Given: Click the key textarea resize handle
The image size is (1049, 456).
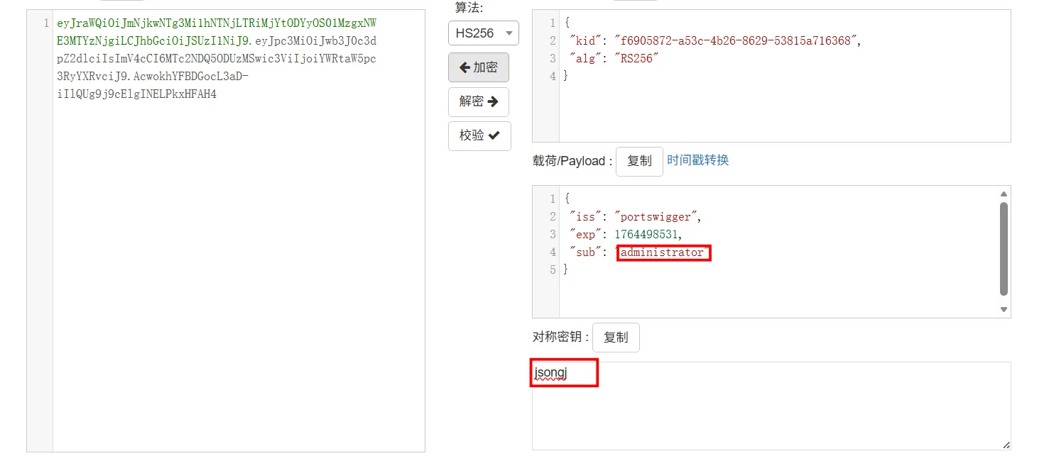Looking at the screenshot, I should click(x=1006, y=445).
